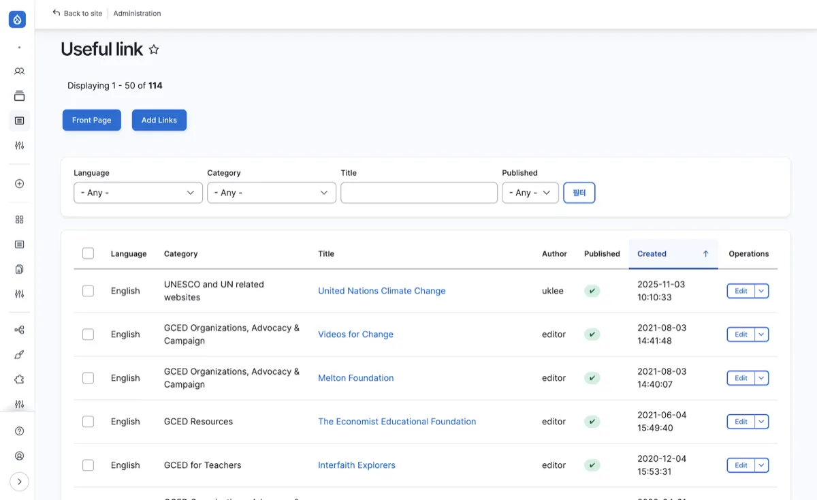Open the puzzle-piece Extend icon

(19, 379)
